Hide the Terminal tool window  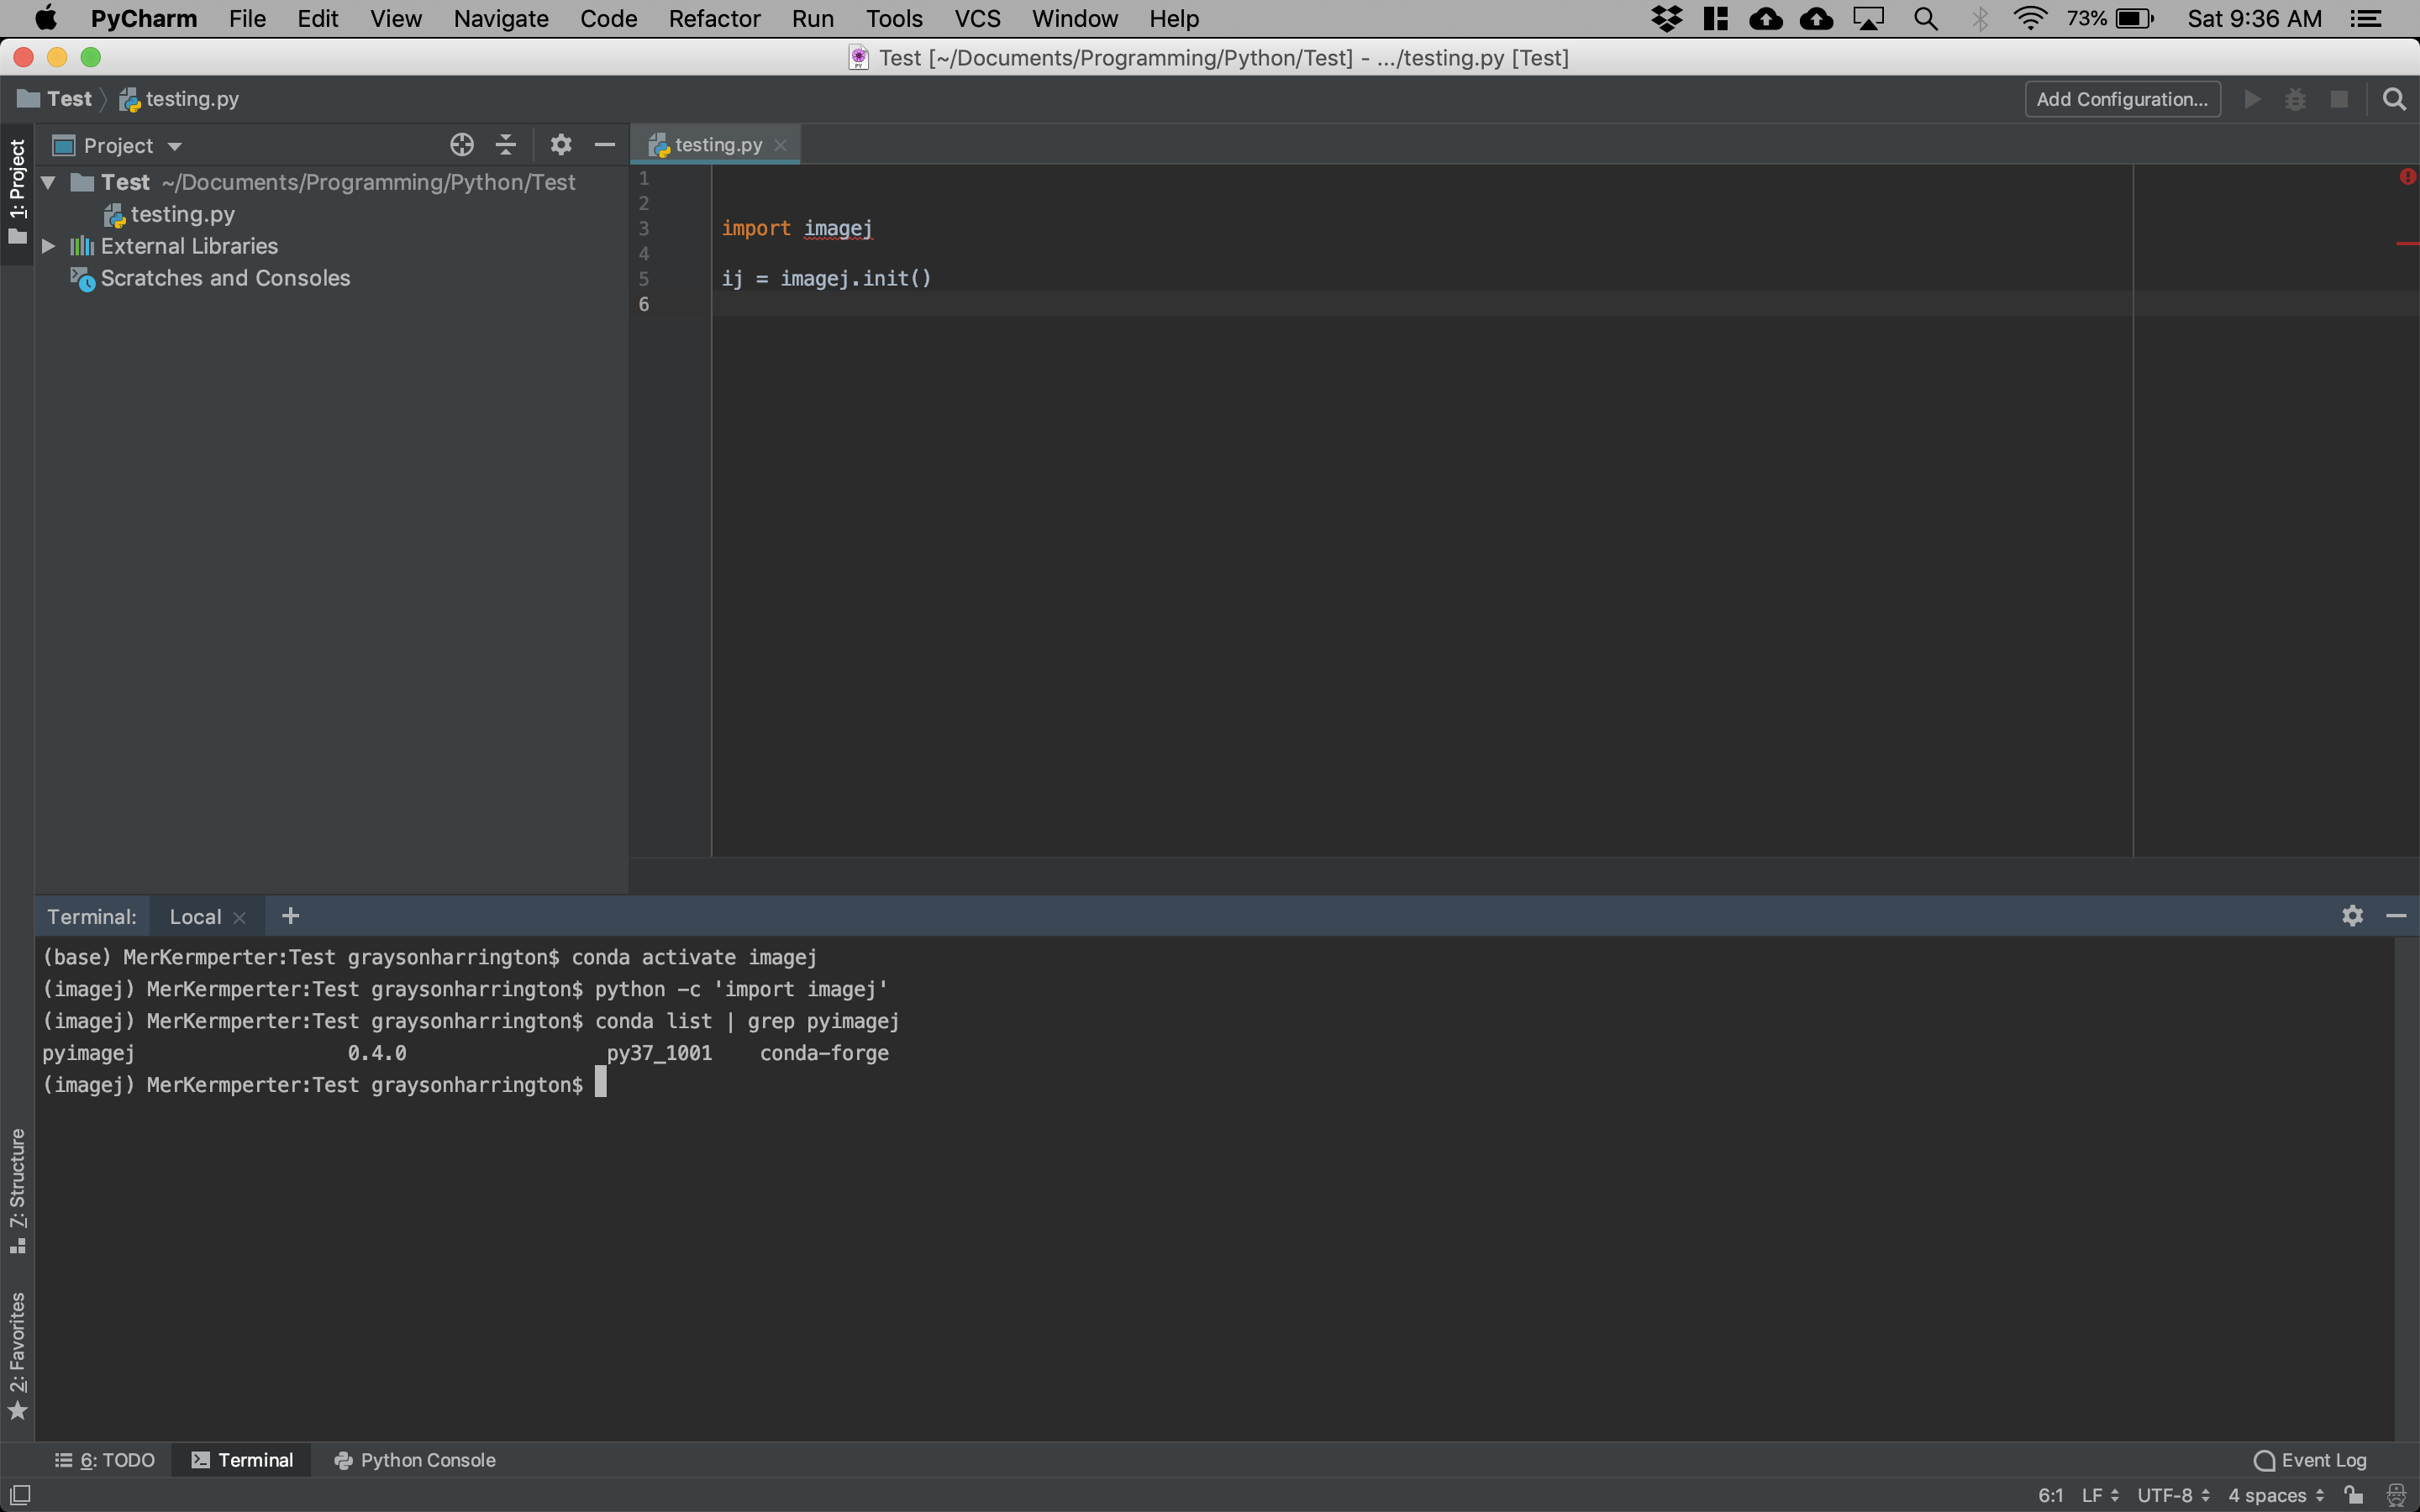(x=2397, y=915)
